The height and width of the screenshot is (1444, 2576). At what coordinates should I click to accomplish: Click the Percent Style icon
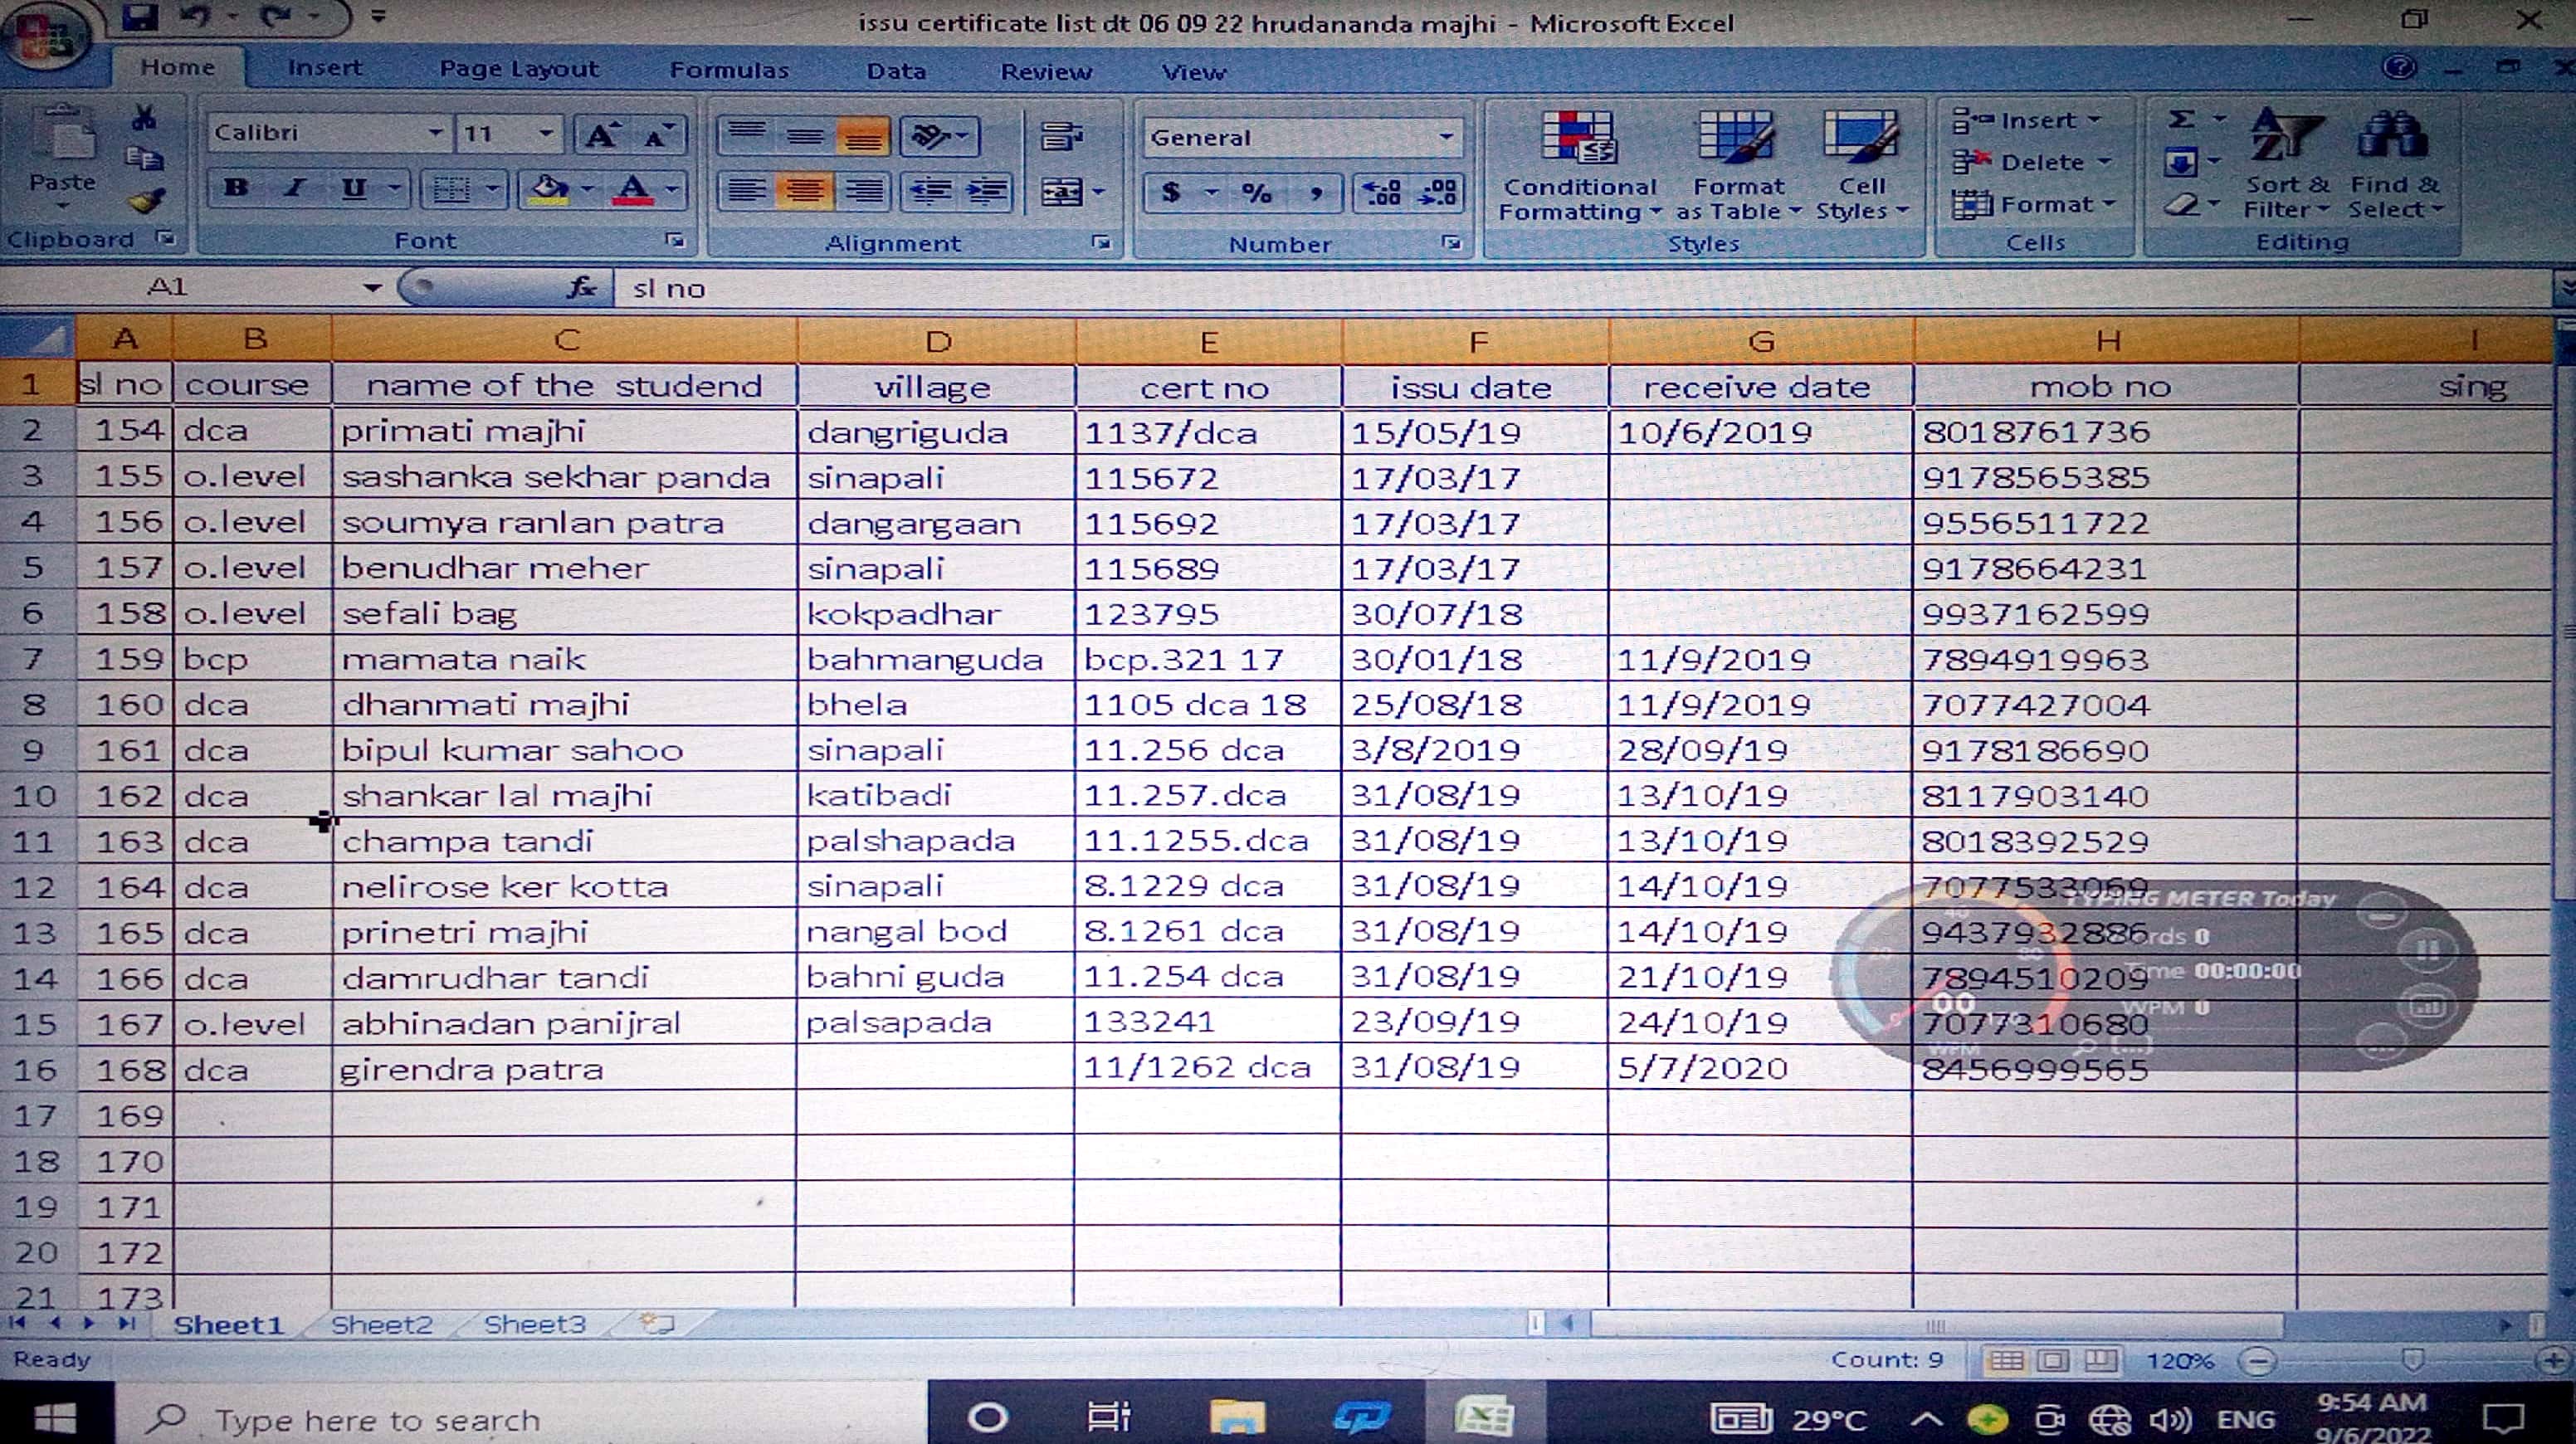click(1257, 192)
